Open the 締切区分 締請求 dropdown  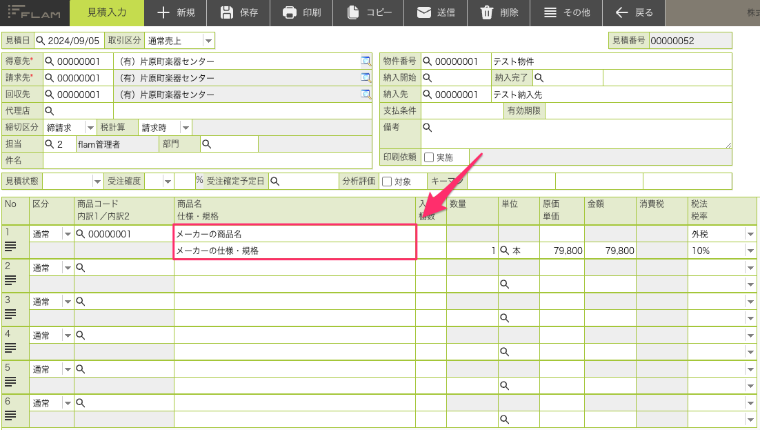coord(90,128)
